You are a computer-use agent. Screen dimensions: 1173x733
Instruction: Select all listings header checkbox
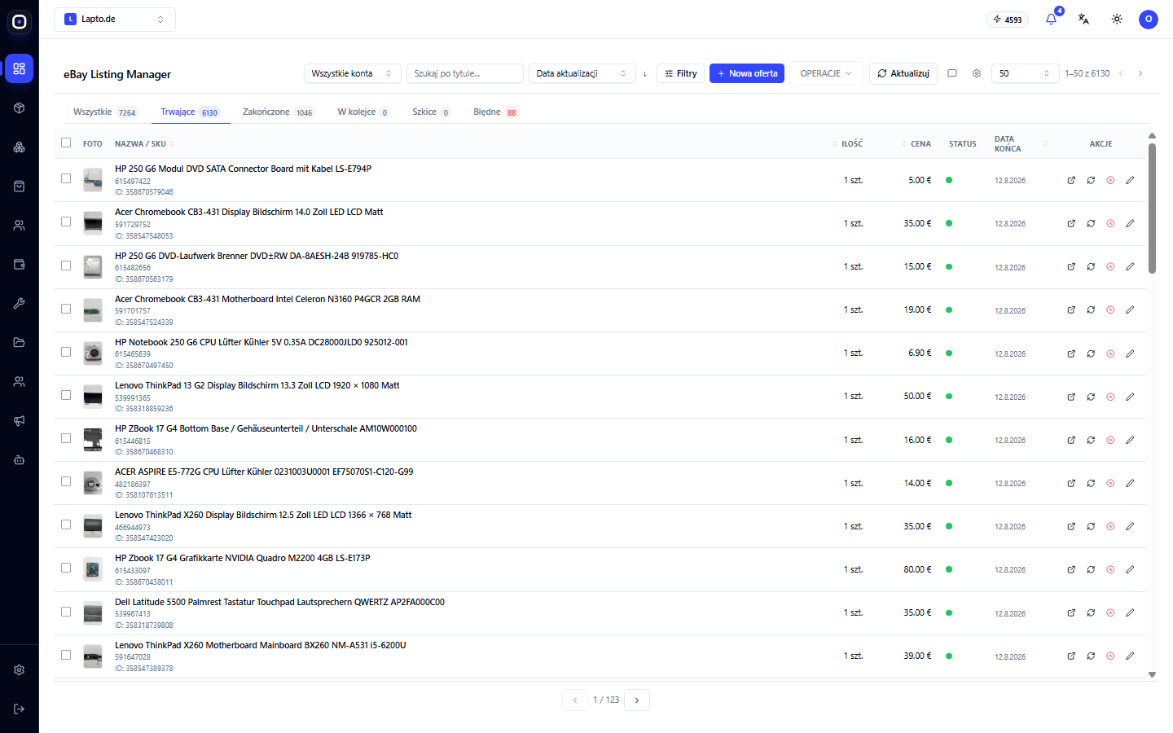coord(66,143)
